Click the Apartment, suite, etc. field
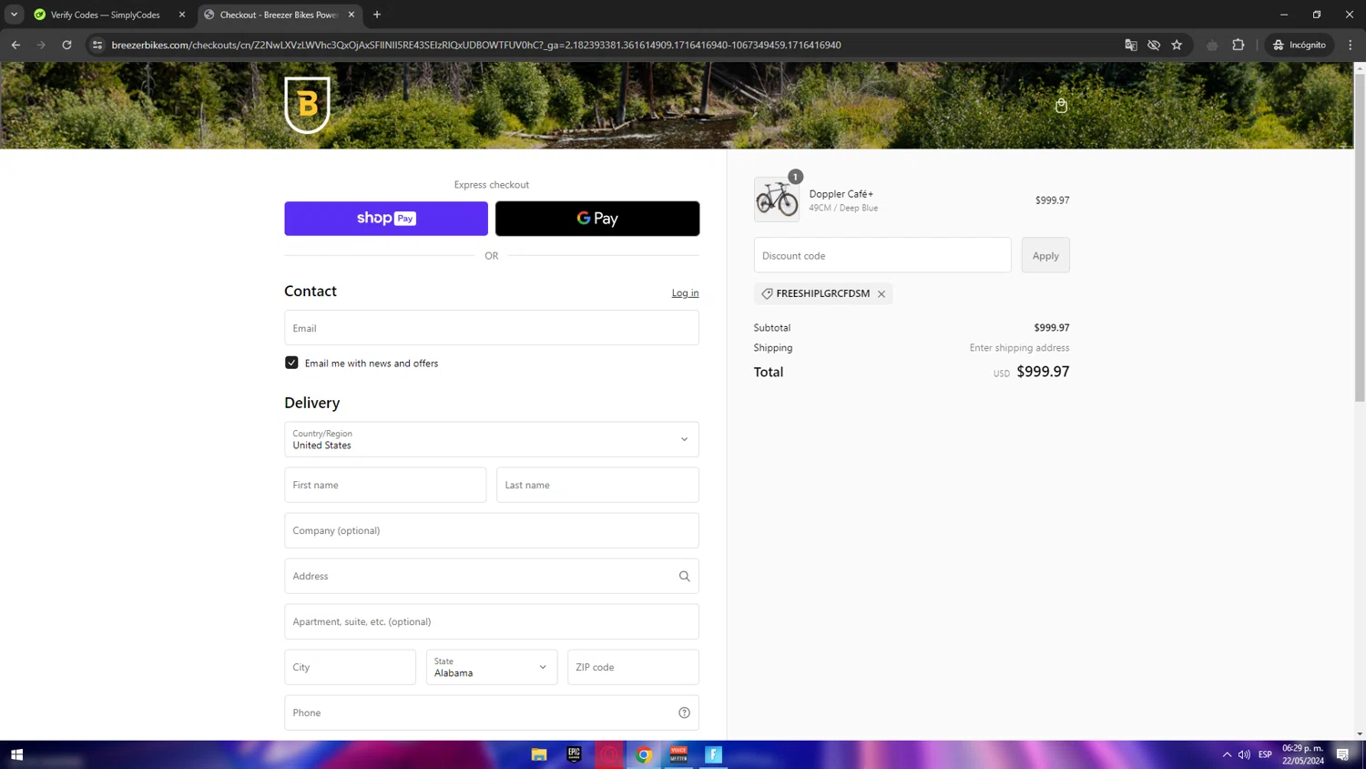Image resolution: width=1366 pixels, height=769 pixels. coord(492,621)
